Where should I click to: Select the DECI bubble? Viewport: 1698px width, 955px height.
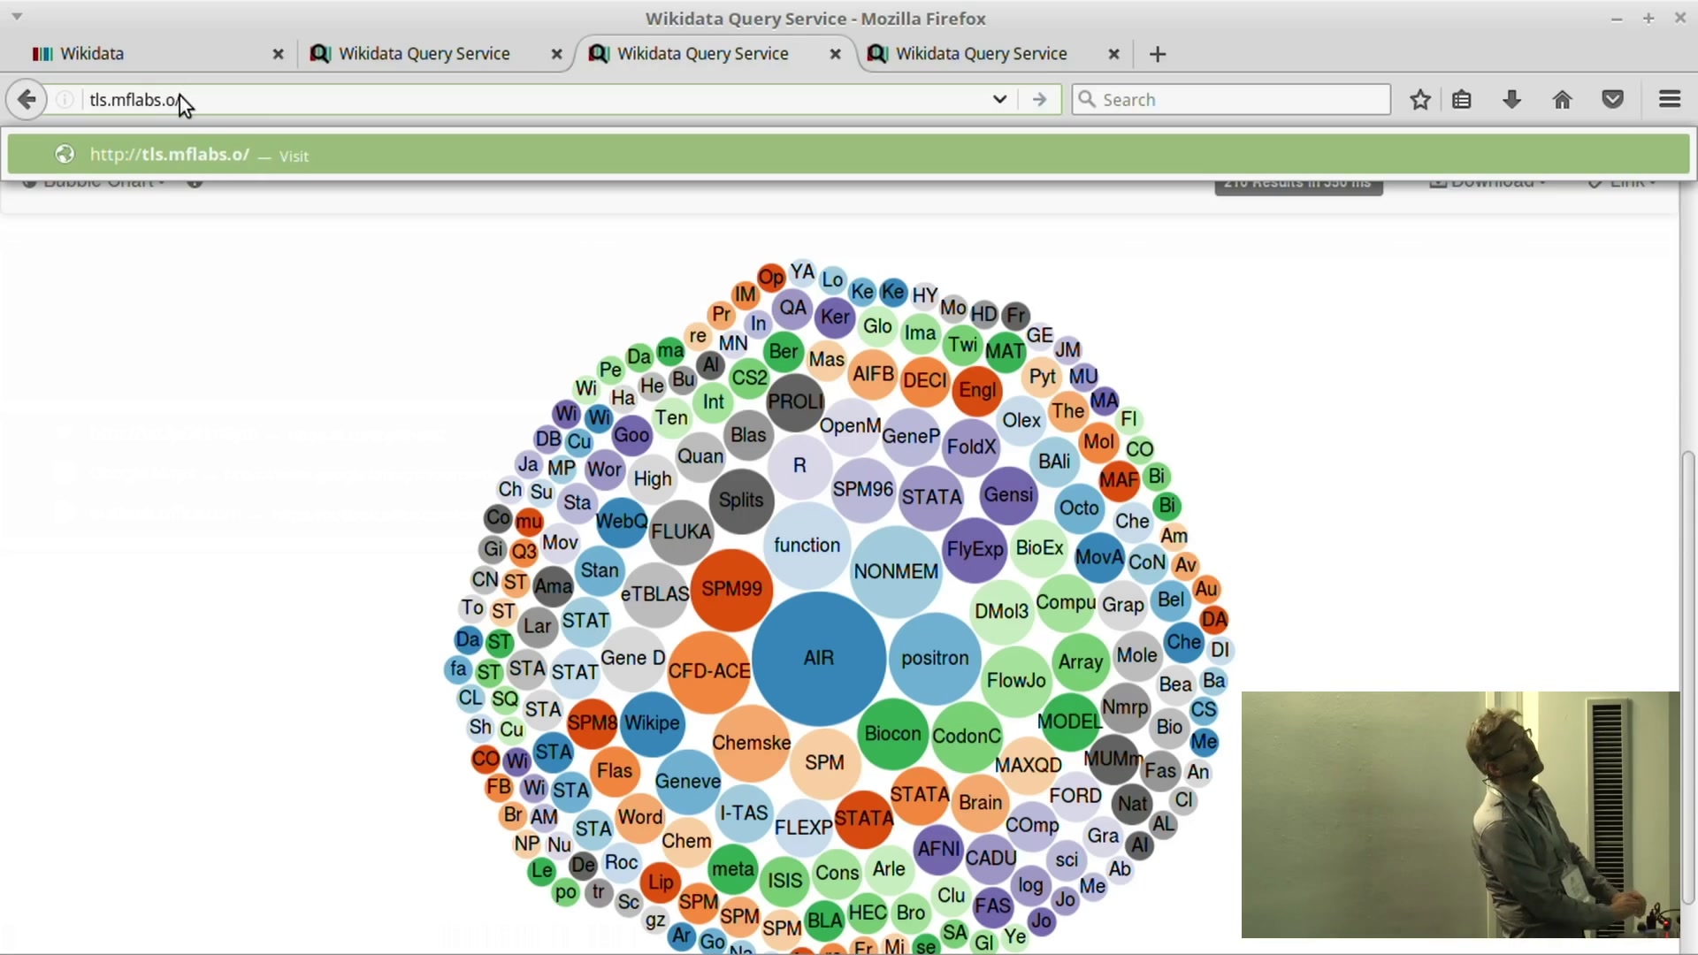point(925,380)
